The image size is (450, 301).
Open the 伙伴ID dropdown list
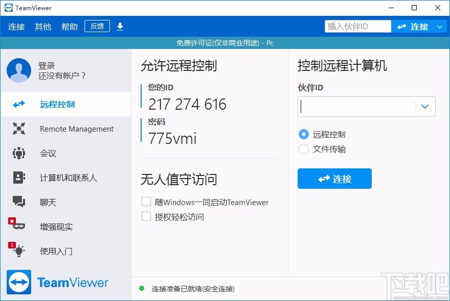click(x=425, y=107)
